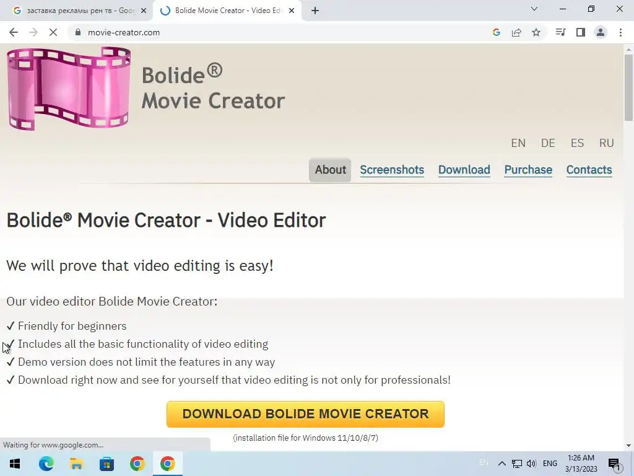Open Chrome side panel

(581, 32)
